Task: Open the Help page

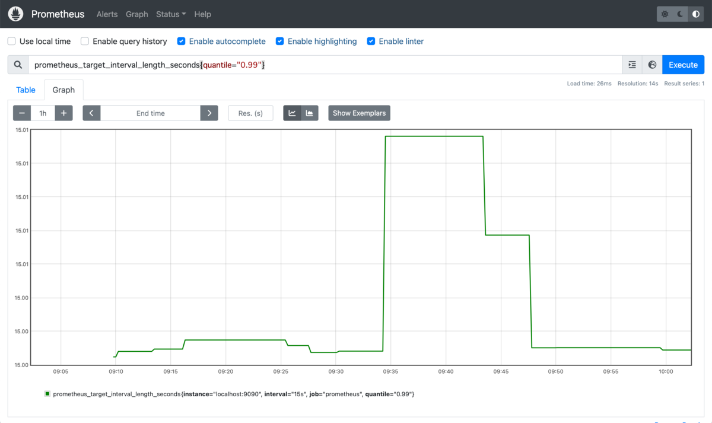Action: point(203,14)
